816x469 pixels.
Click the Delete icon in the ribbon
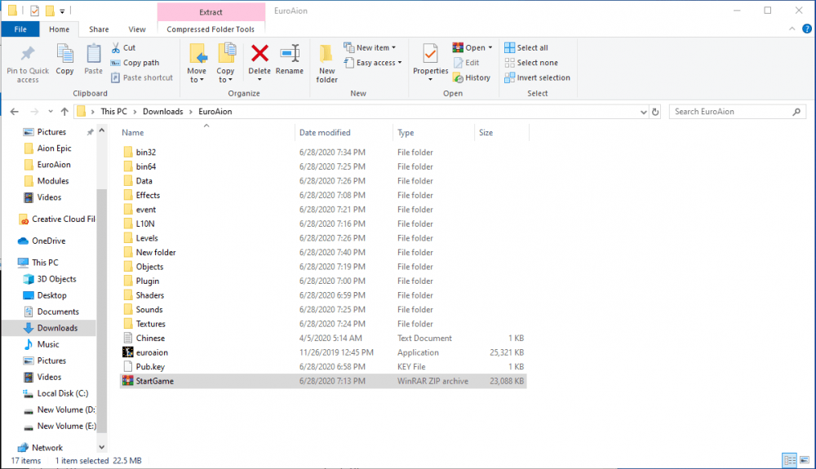click(259, 60)
